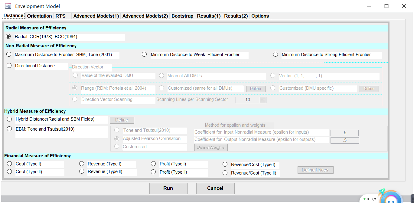Choose Cost (Type I) financial measure
Screen dimensions: 414x203
click(9, 163)
